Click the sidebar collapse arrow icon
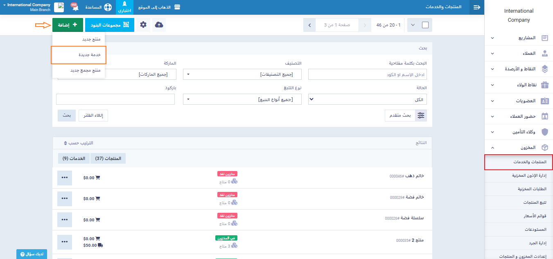 476,7
